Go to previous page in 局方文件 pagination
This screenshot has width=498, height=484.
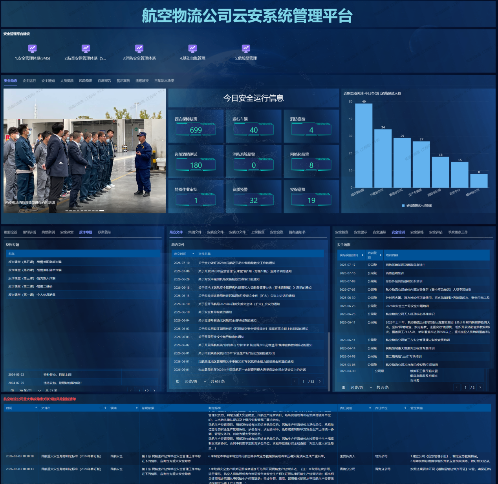[295, 381]
